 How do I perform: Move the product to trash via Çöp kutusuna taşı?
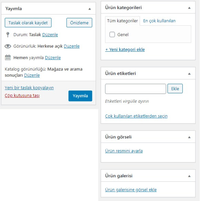(22, 96)
